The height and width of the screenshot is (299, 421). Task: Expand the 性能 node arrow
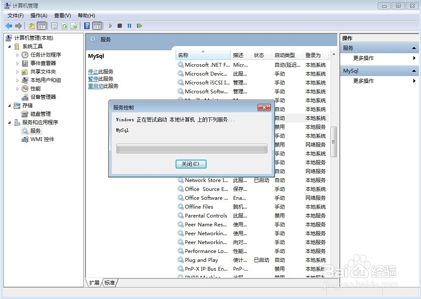tap(17, 89)
